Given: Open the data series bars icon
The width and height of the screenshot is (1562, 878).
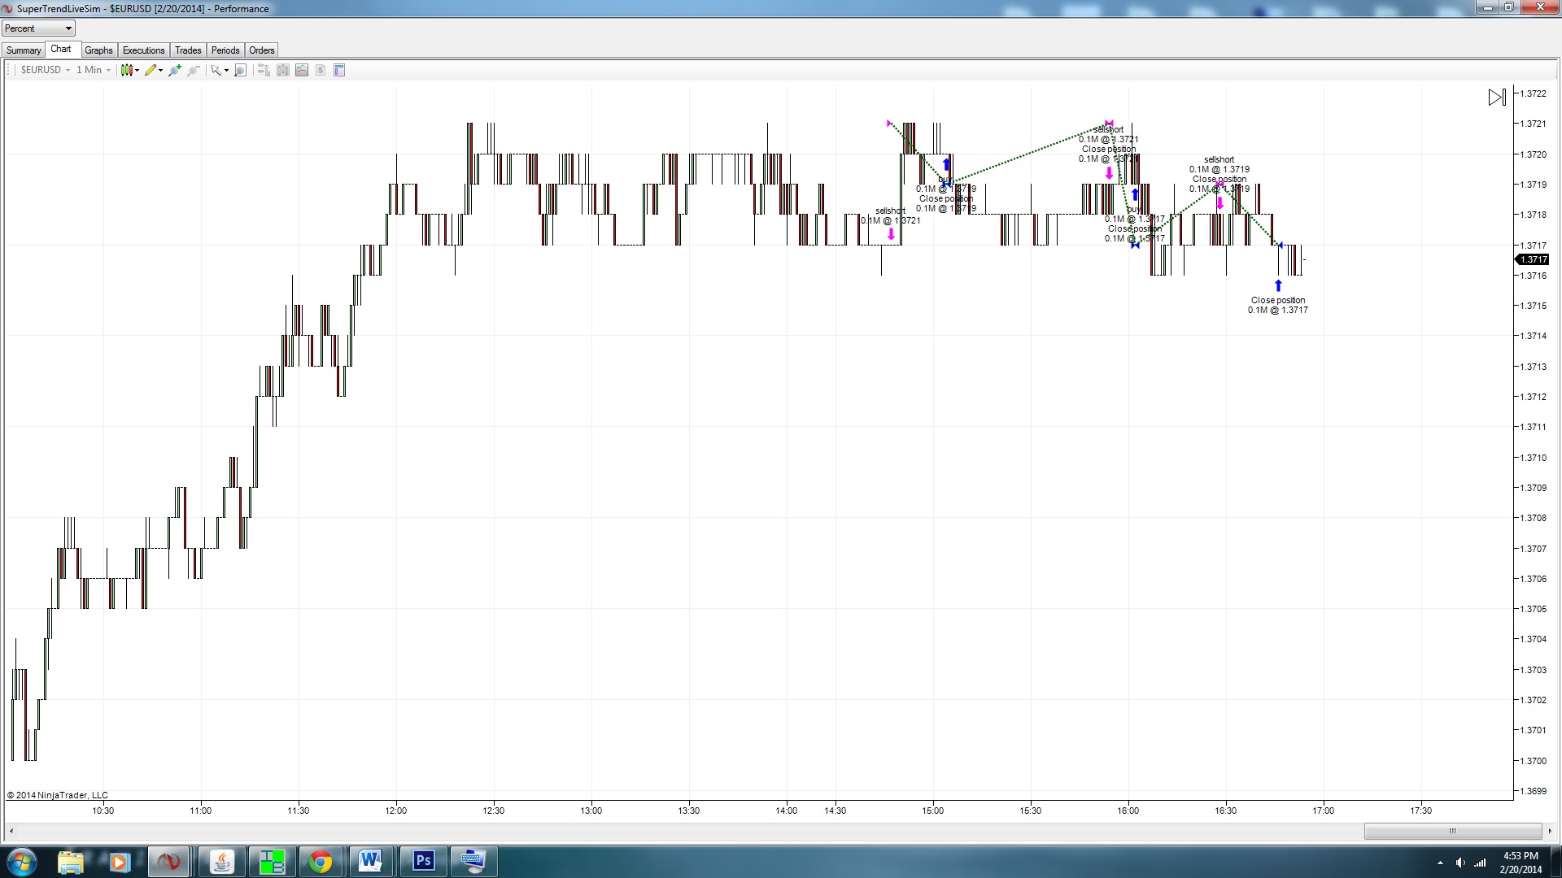Looking at the screenshot, I should (282, 71).
